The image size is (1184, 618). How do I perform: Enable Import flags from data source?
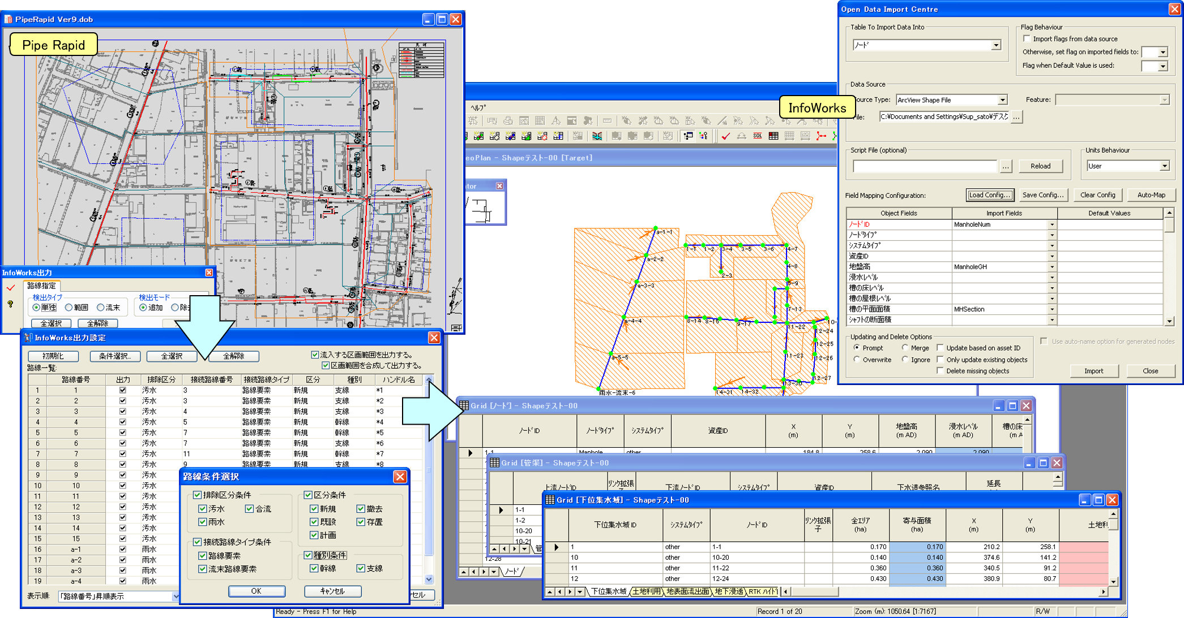tap(1027, 39)
